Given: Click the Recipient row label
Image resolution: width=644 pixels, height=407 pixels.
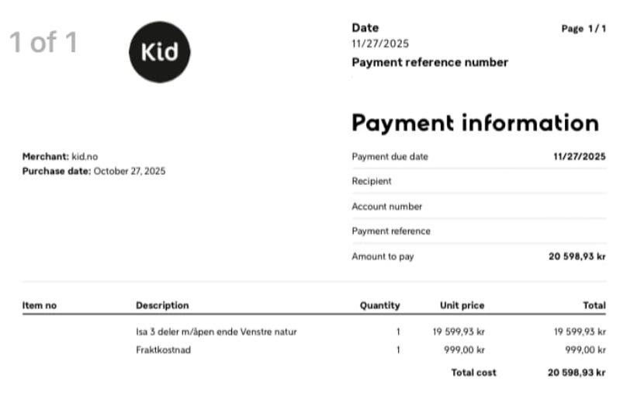Looking at the screenshot, I should point(372,181).
